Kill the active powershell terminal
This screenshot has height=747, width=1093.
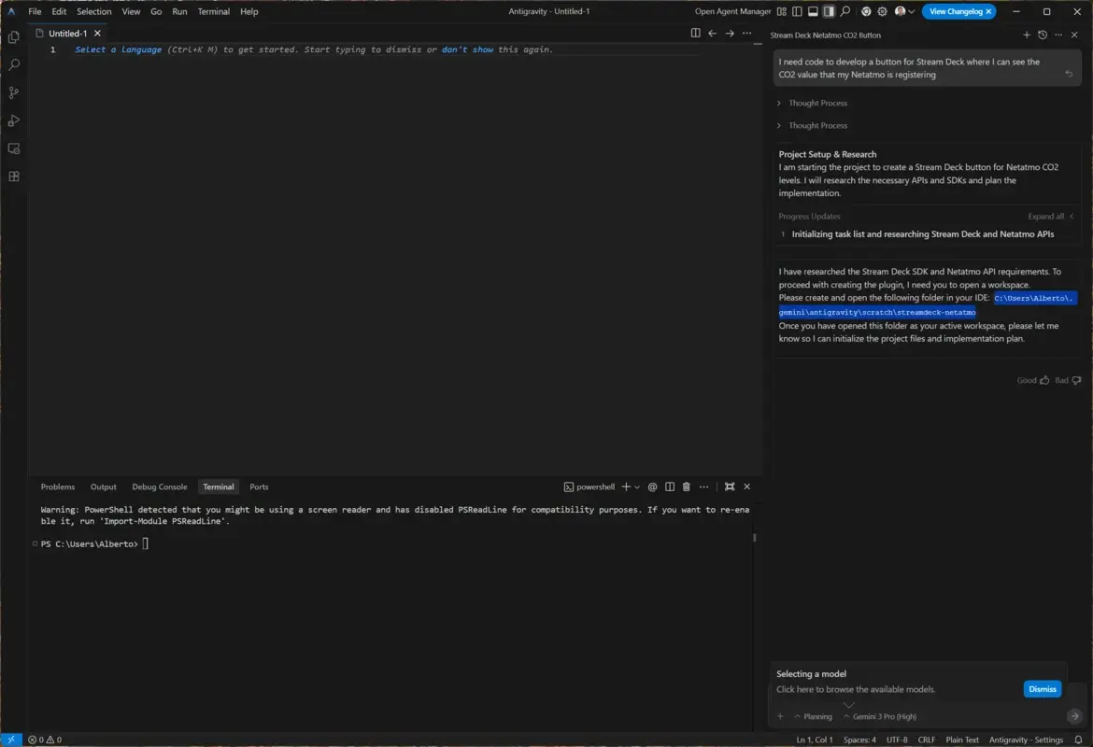[688, 486]
